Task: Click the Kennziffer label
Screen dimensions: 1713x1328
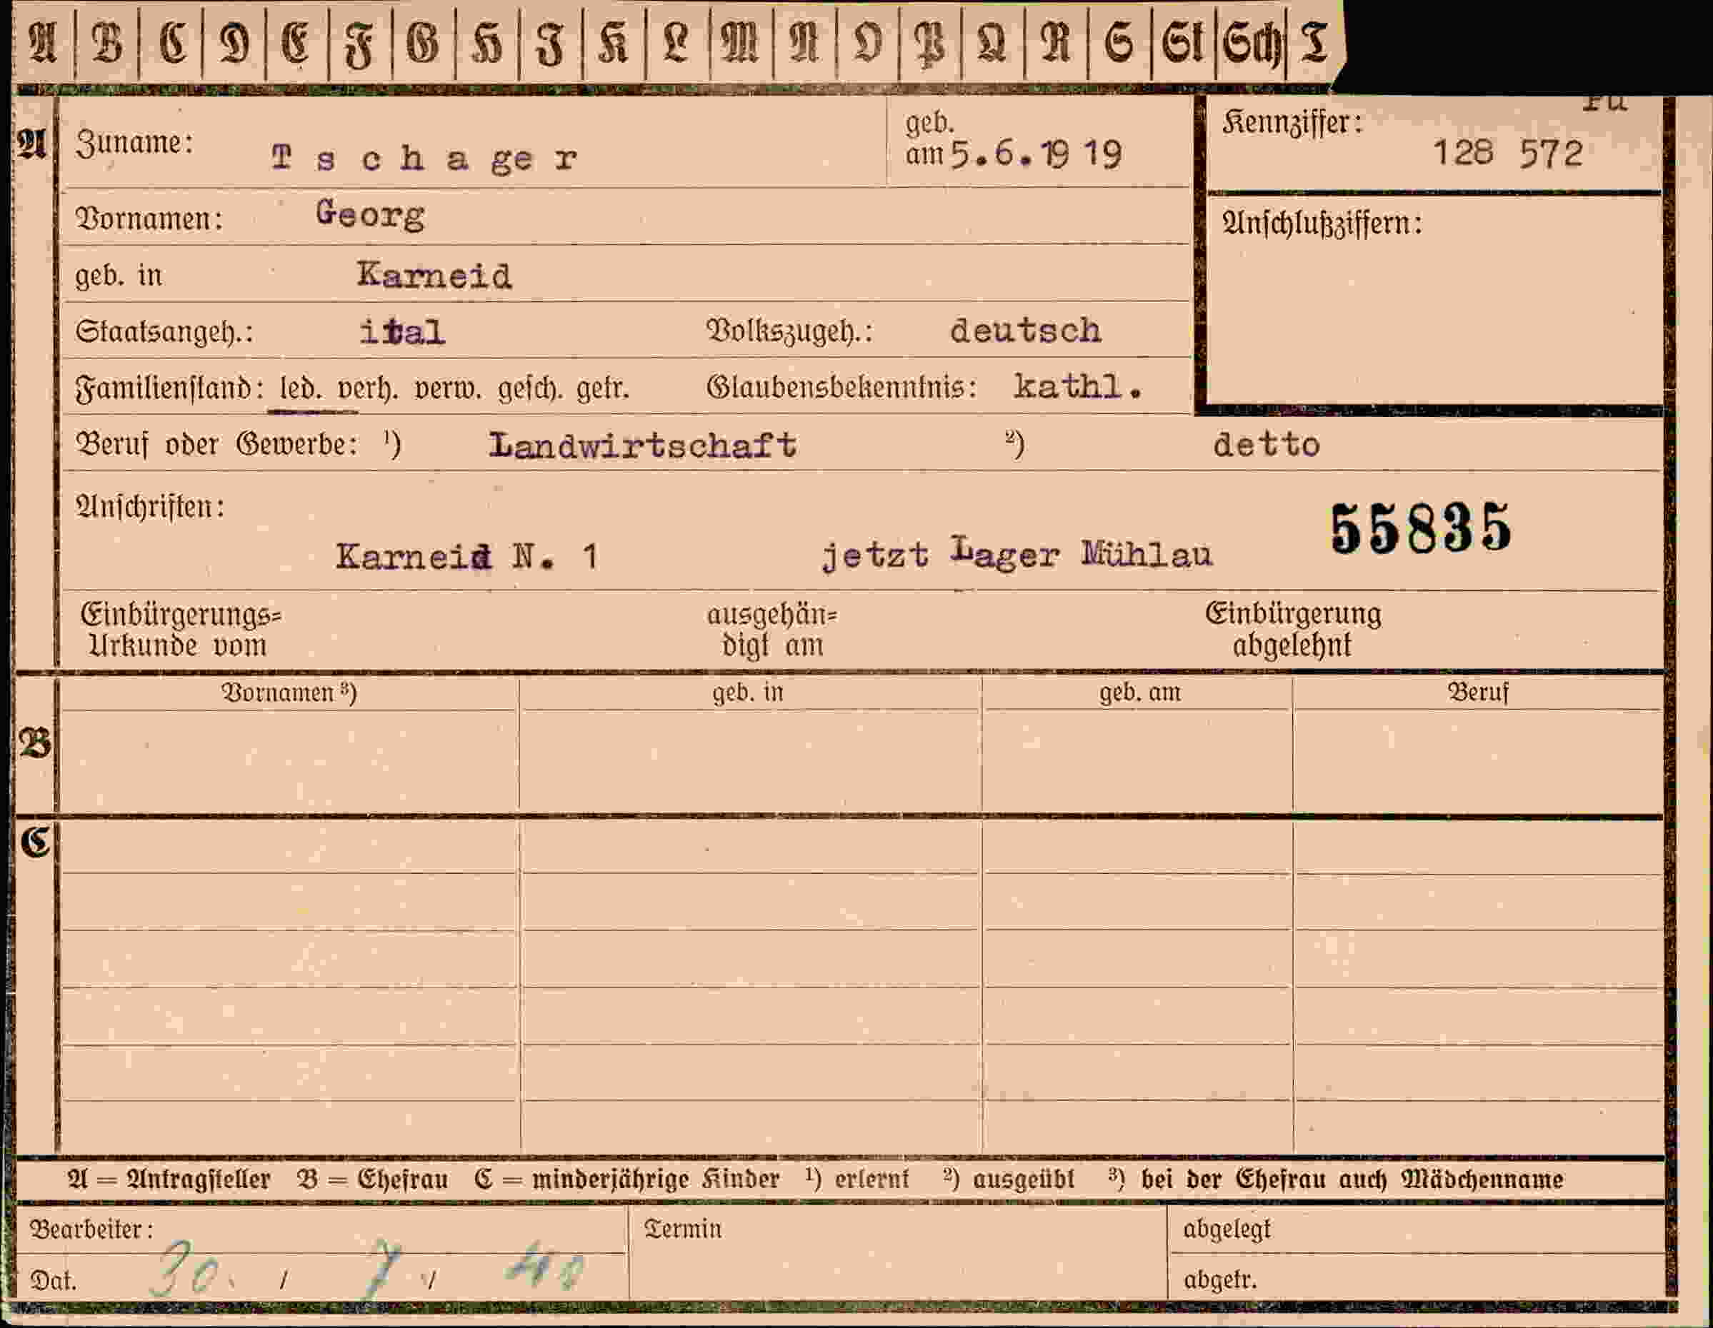Action: [x=1292, y=123]
